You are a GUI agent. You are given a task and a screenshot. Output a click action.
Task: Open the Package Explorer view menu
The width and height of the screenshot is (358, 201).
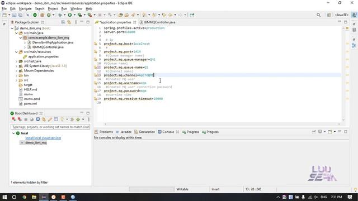coord(76,22)
